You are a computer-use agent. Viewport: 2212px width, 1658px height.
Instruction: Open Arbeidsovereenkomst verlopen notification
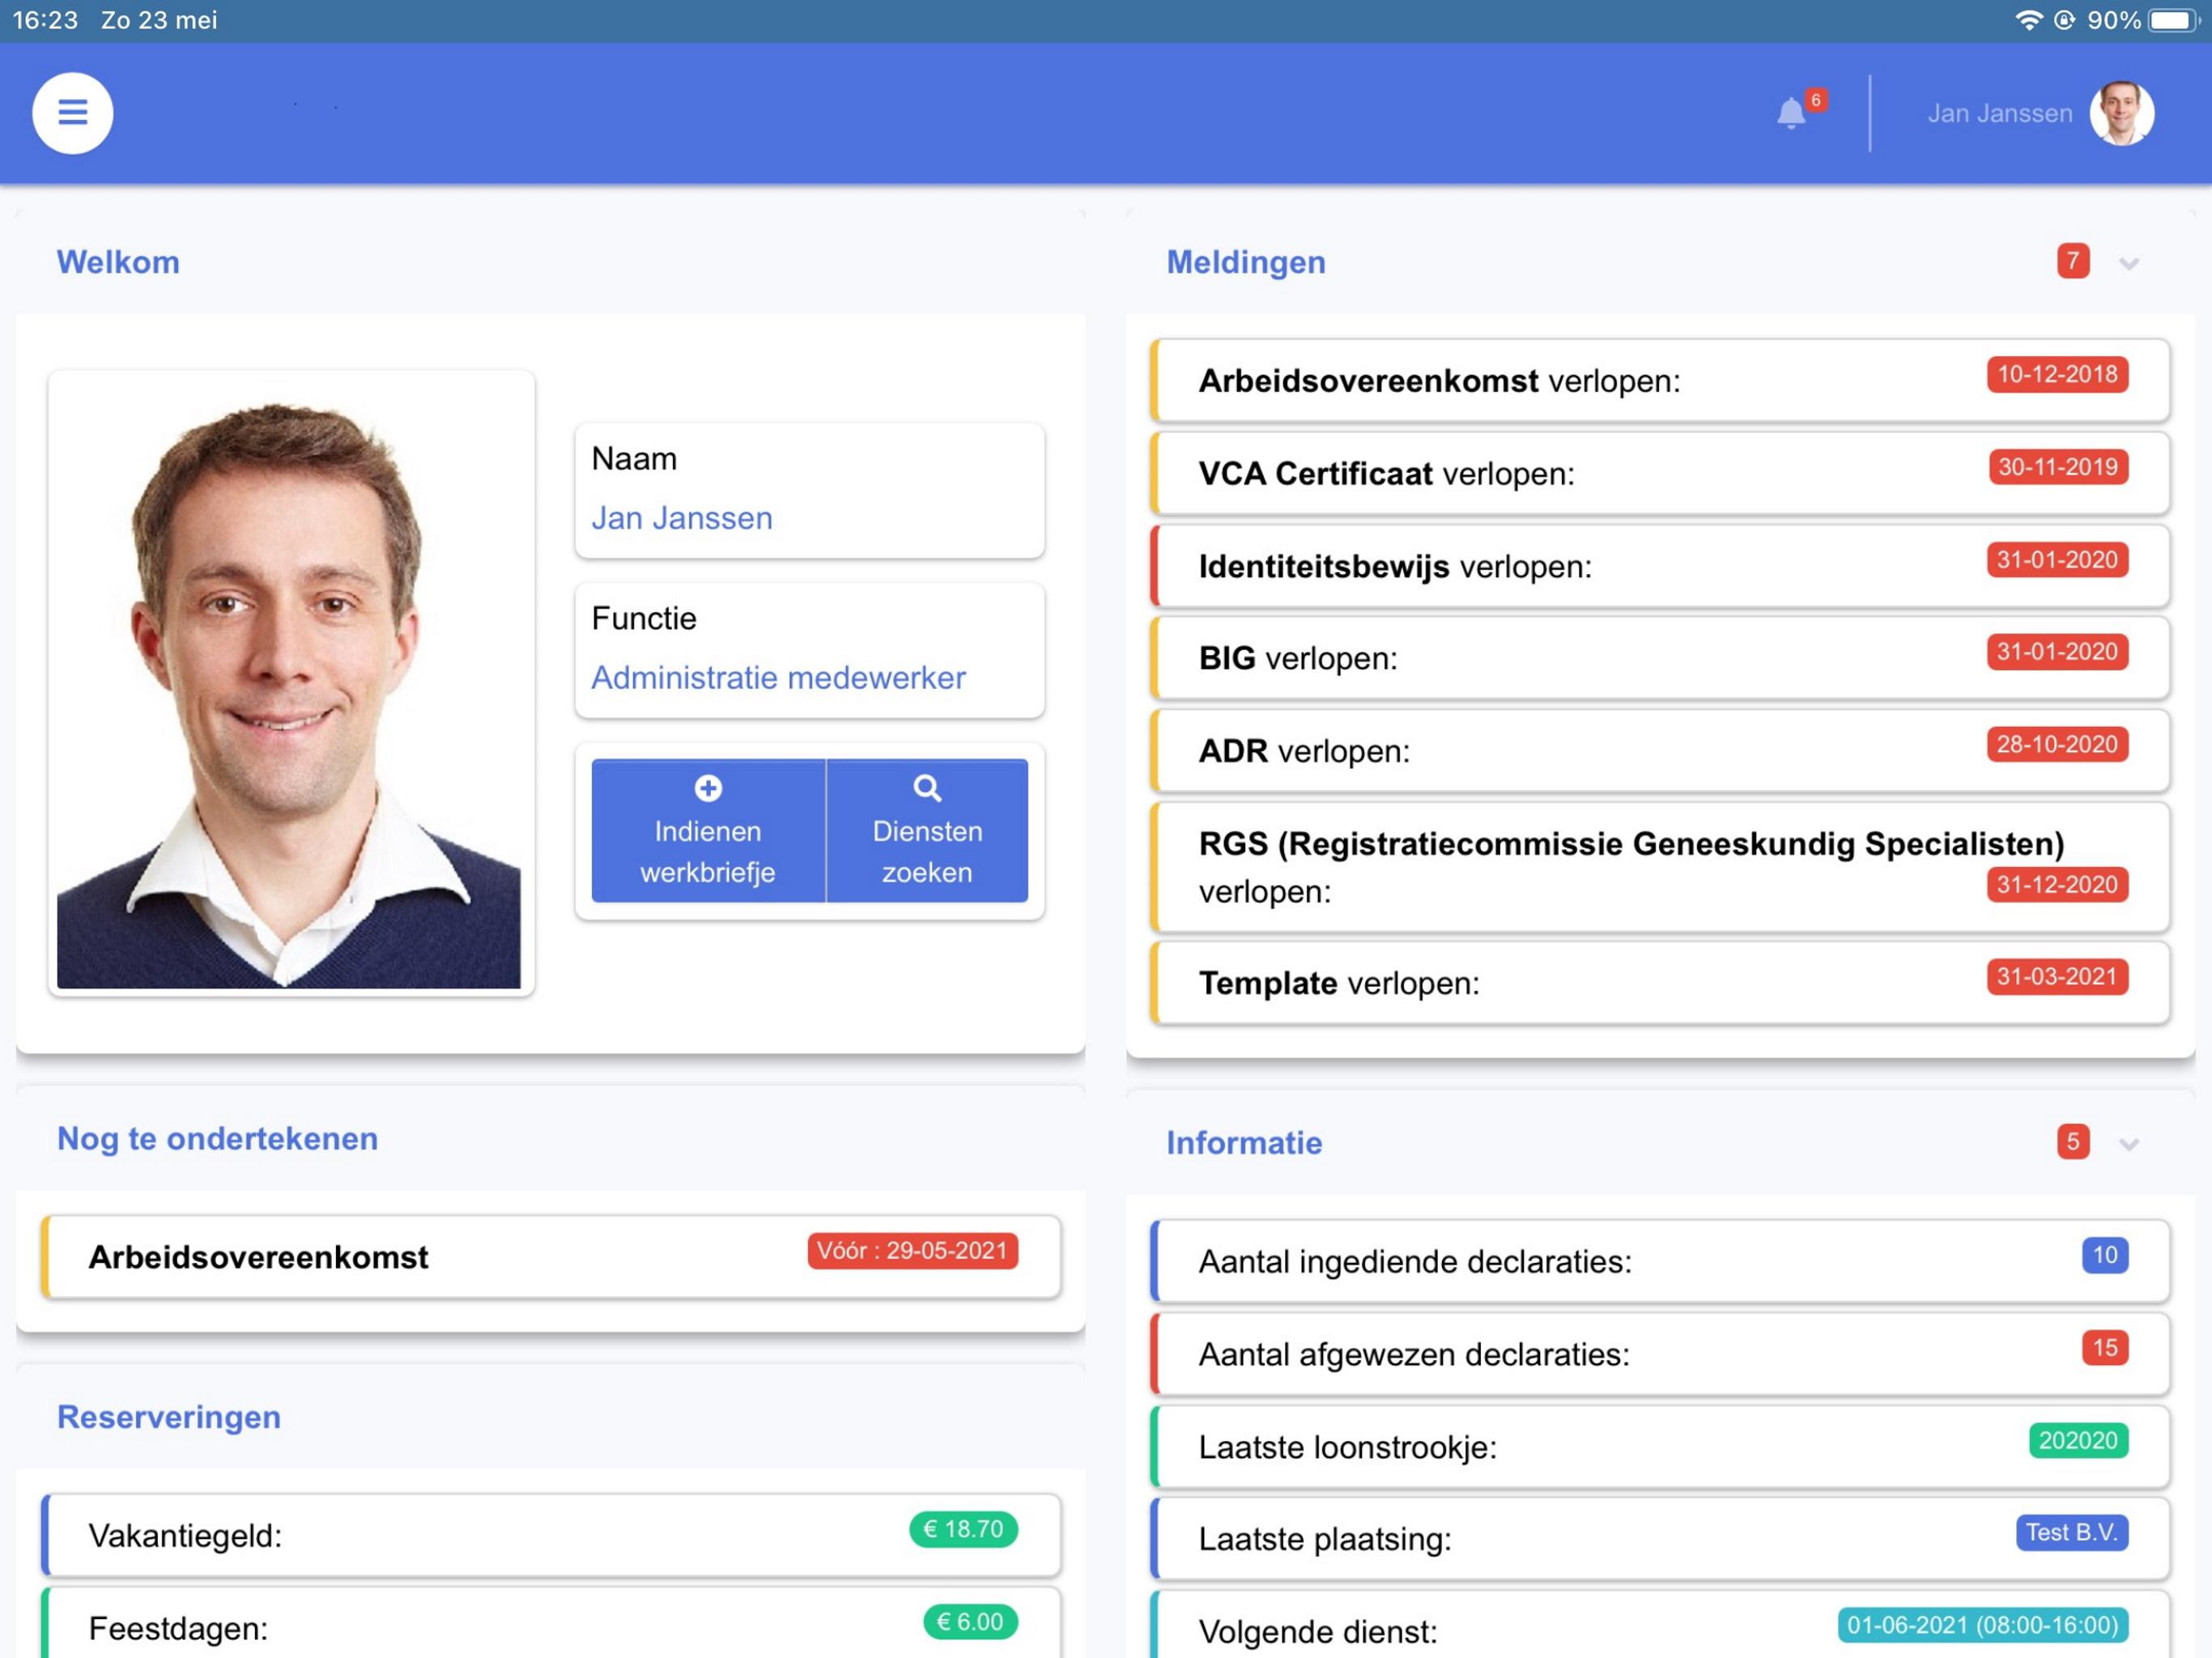(x=1660, y=380)
